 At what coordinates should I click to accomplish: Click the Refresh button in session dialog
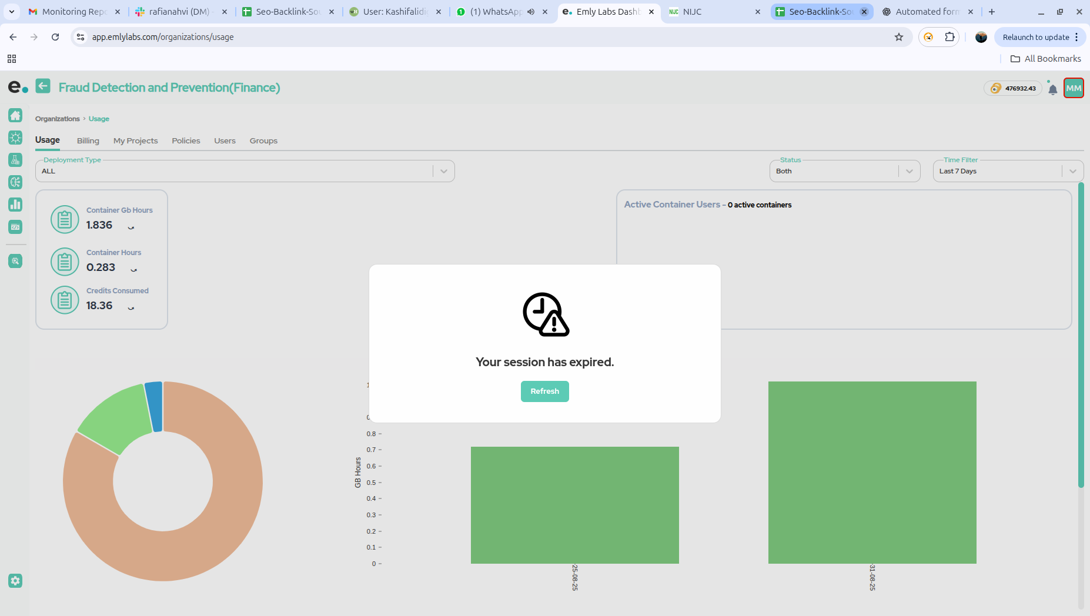click(x=545, y=391)
